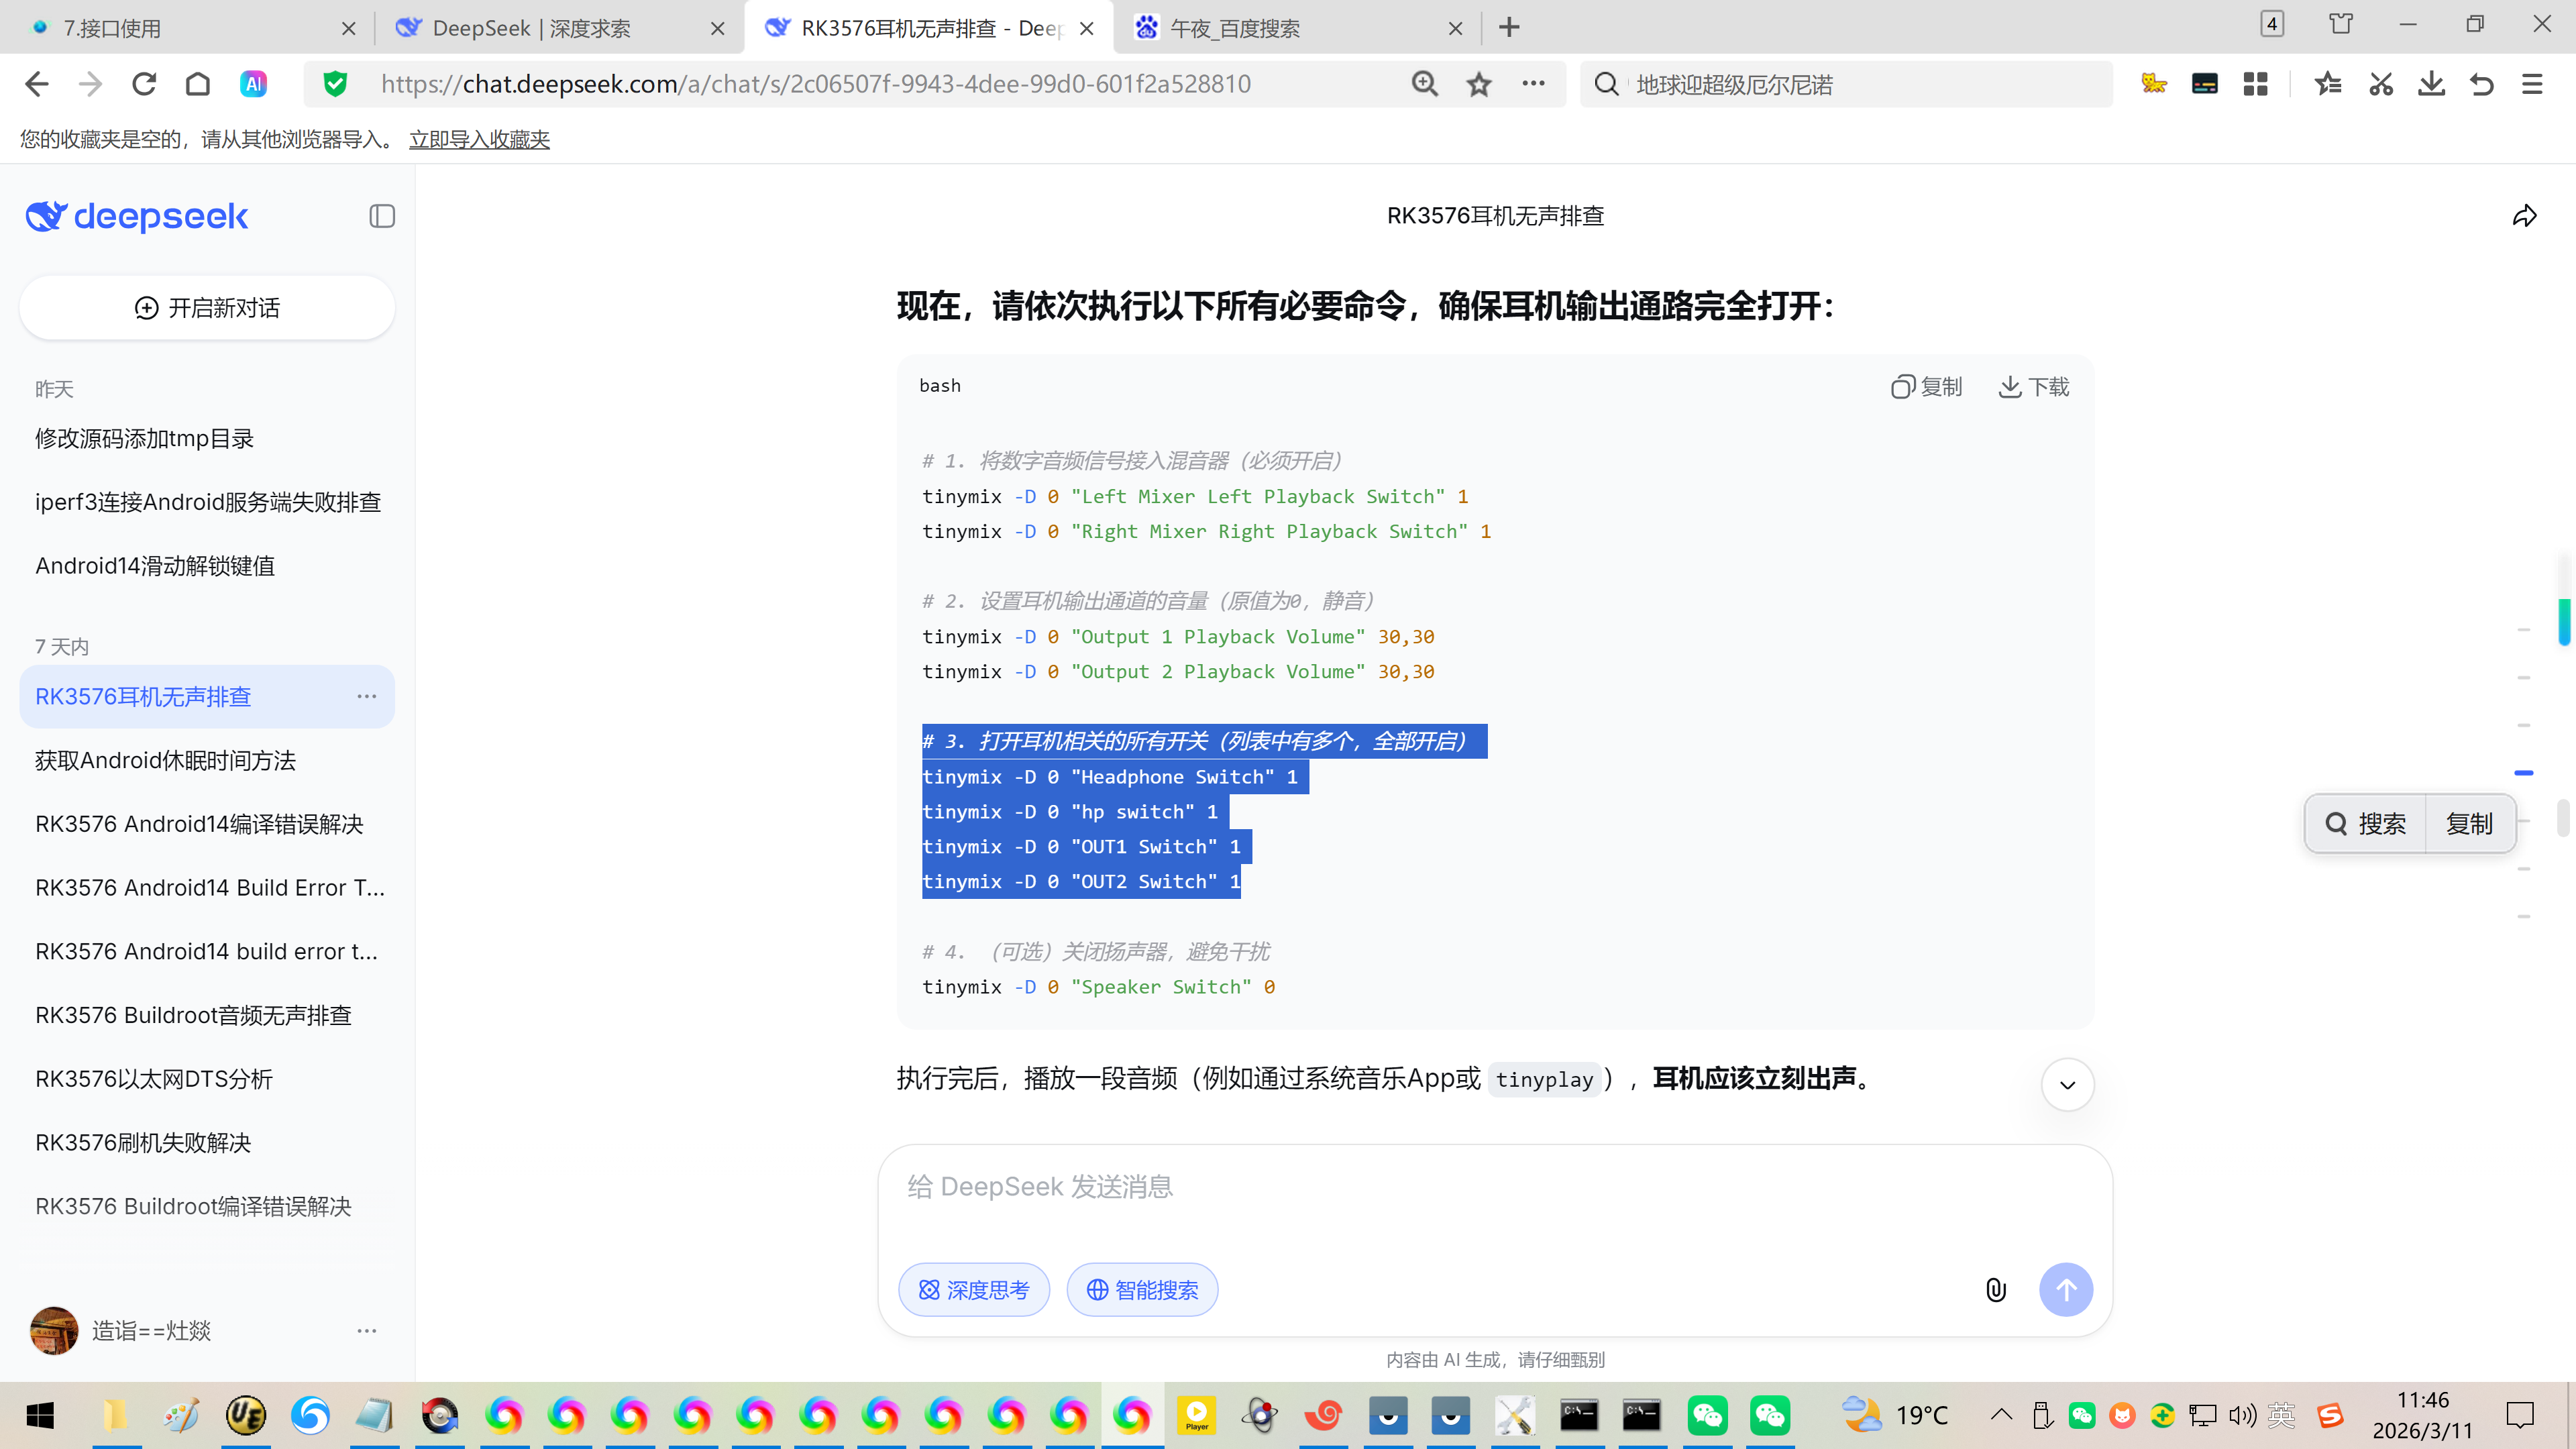Viewport: 2576px width, 1449px height.
Task: Open user account options menu
Action: 366,1331
